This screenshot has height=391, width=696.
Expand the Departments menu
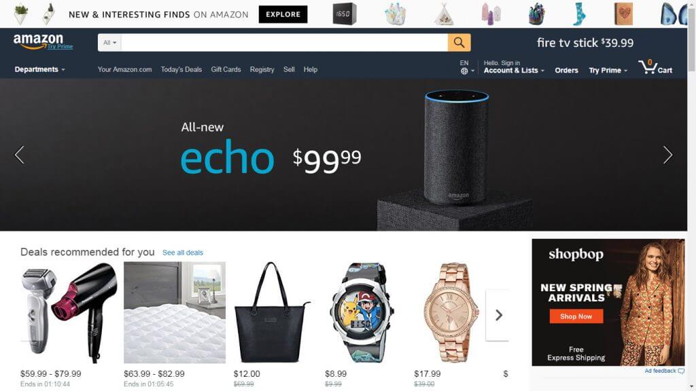(x=39, y=70)
